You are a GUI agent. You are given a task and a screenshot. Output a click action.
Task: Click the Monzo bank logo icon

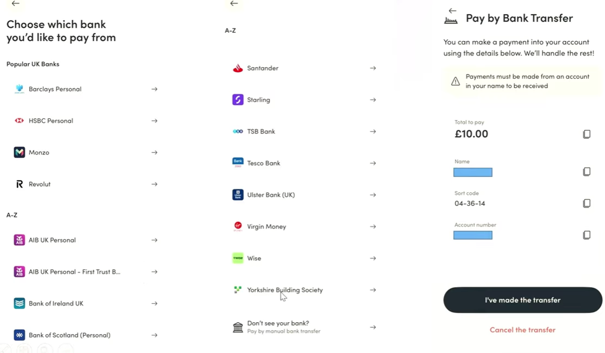pyautogui.click(x=19, y=152)
